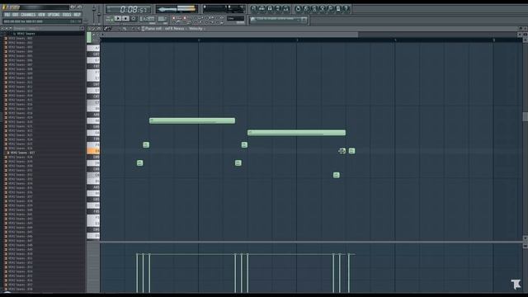Open the Velocity target control dropdown
This screenshot has width=528, height=297.
click(x=196, y=29)
